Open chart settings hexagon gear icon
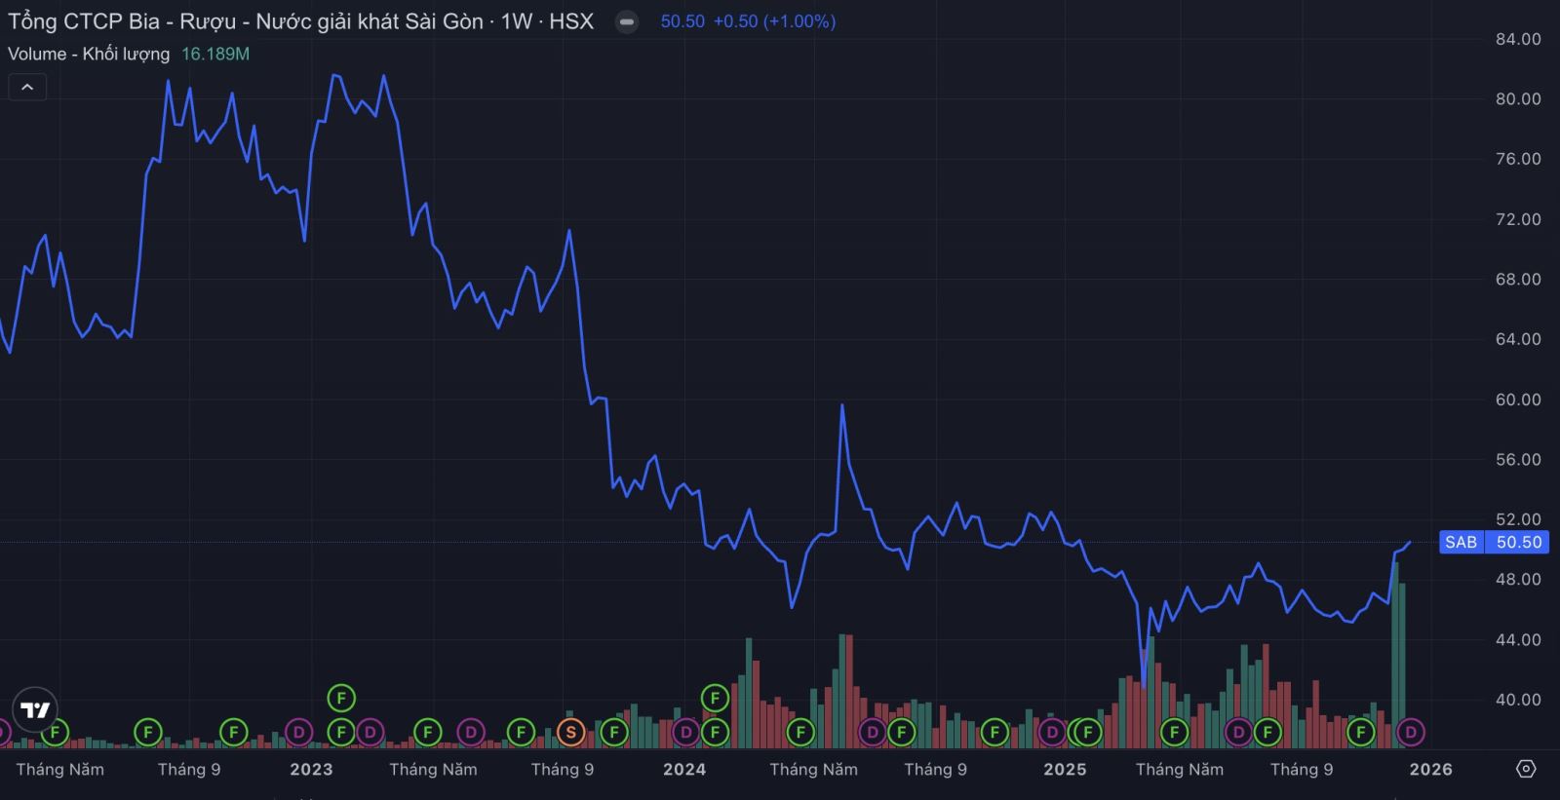Viewport: 1560px width, 800px height. (1526, 769)
